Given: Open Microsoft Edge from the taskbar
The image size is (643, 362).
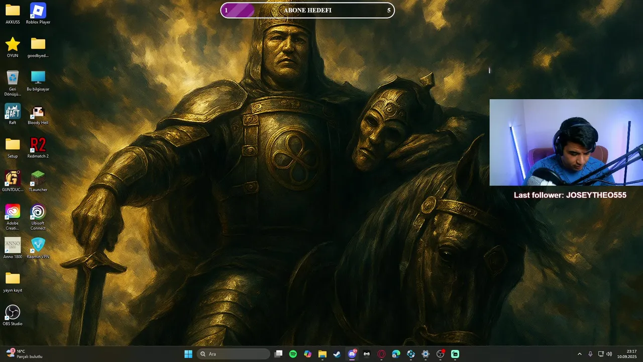Looking at the screenshot, I should 396,354.
